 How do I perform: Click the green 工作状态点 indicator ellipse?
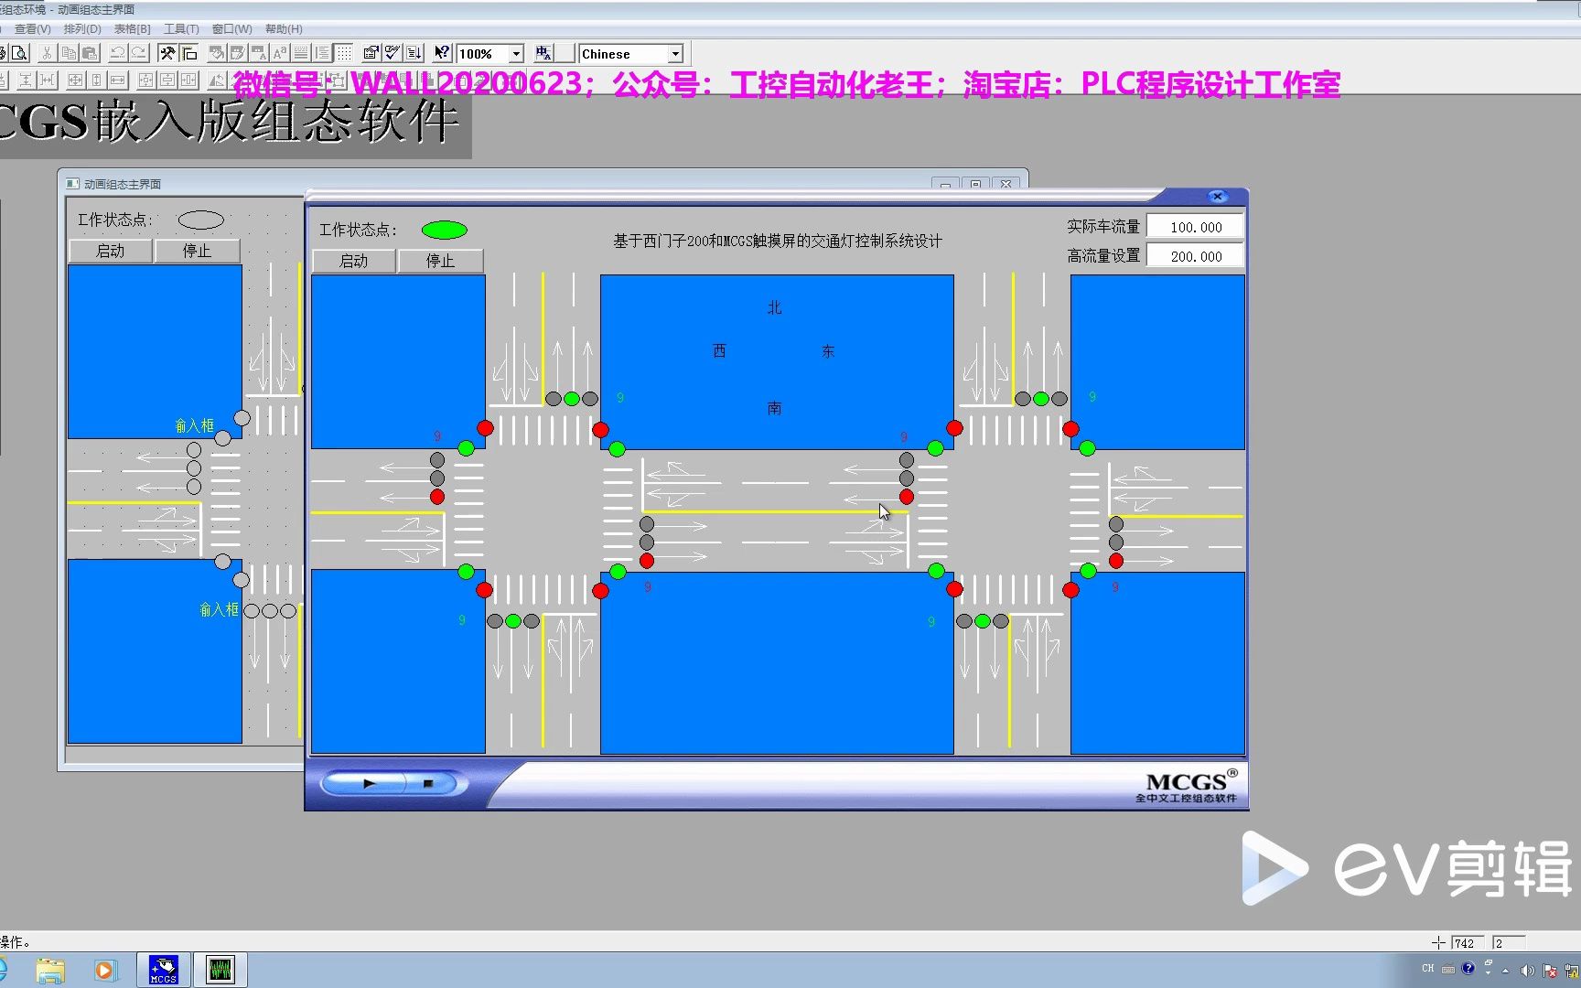click(x=445, y=230)
